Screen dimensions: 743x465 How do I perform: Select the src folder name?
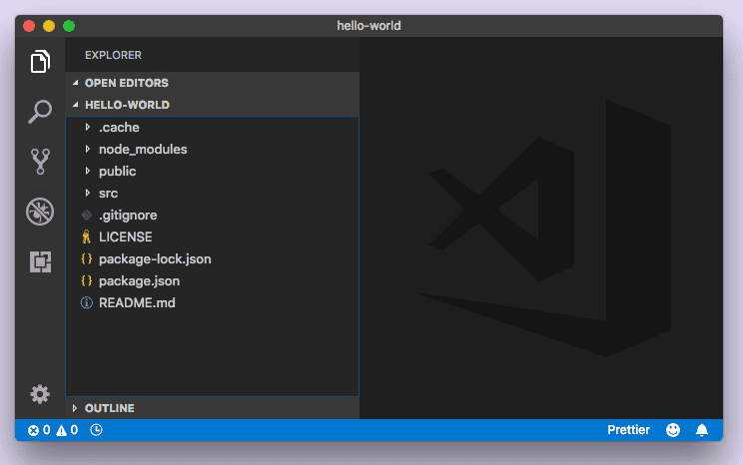[108, 194]
